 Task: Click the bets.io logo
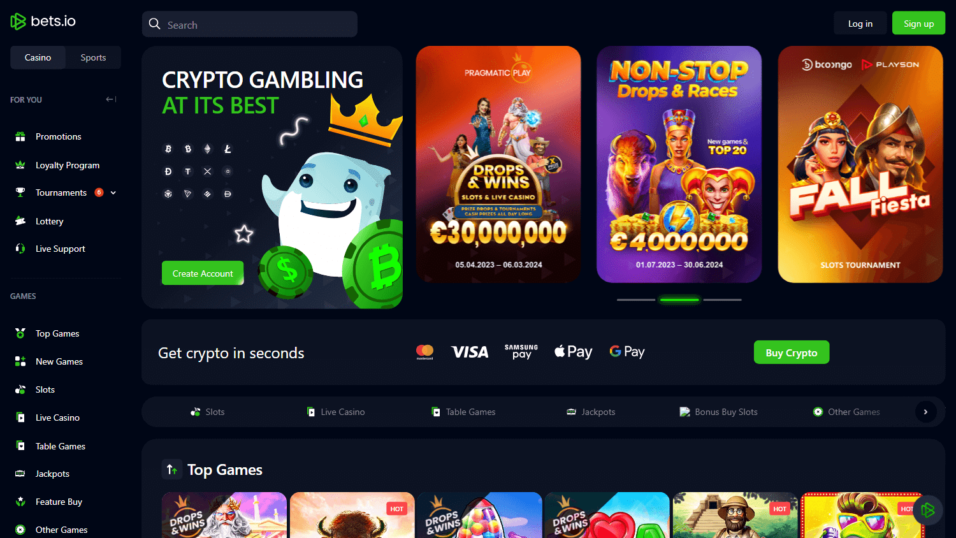(43, 21)
